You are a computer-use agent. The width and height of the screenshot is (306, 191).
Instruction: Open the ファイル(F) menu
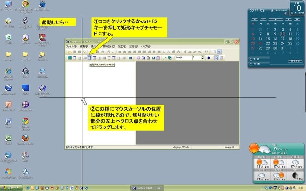point(71,47)
